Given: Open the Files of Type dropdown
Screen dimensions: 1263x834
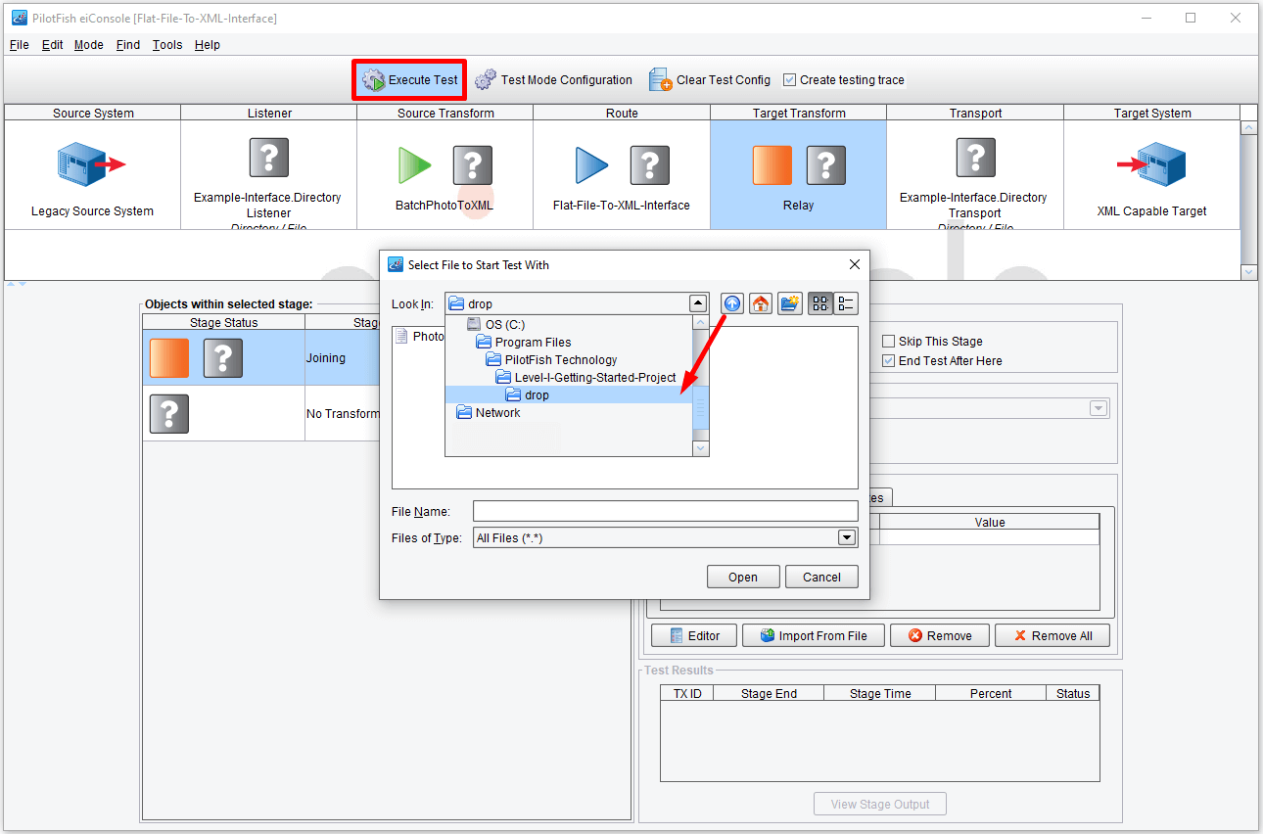Looking at the screenshot, I should pyautogui.click(x=847, y=537).
